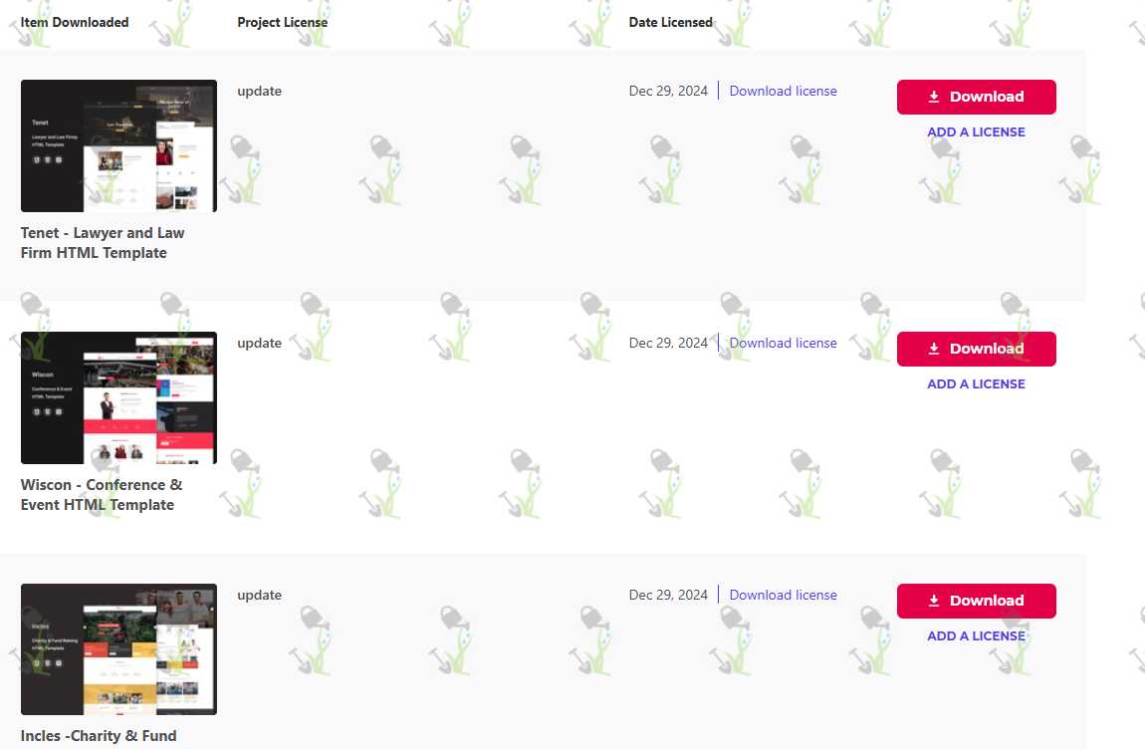The height and width of the screenshot is (749, 1145).
Task: Click download arrow icon in Incles' Download button
Action: [x=933, y=601]
